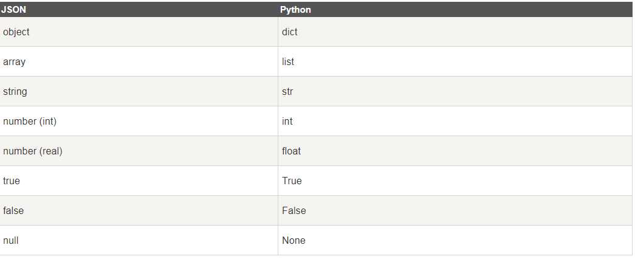The image size is (635, 259).
Task: Select the 'object' cell in JSON column
Action: [16, 32]
